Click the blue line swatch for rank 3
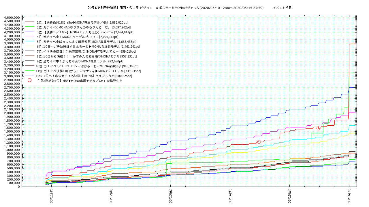Screen dimensions: 369x207 coord(30,32)
